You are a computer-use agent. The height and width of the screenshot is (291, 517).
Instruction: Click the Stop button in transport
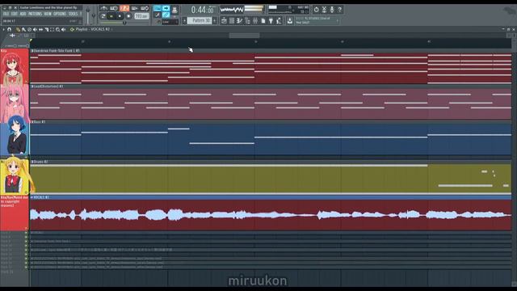coord(120,16)
